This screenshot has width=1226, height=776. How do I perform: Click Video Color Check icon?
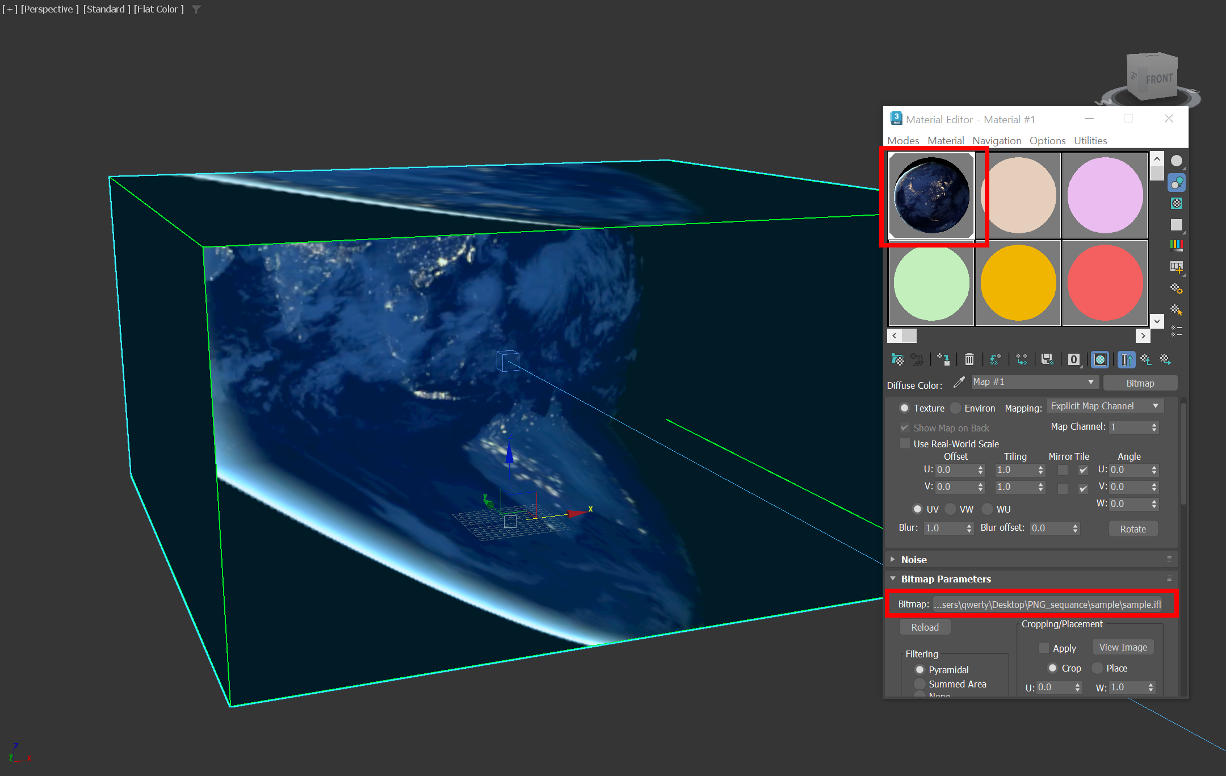pos(1177,245)
